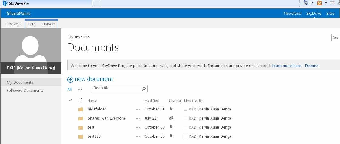The width and height of the screenshot is (340, 144).
Task: Open the LIBRARY ribbon tab
Action: click(x=48, y=24)
